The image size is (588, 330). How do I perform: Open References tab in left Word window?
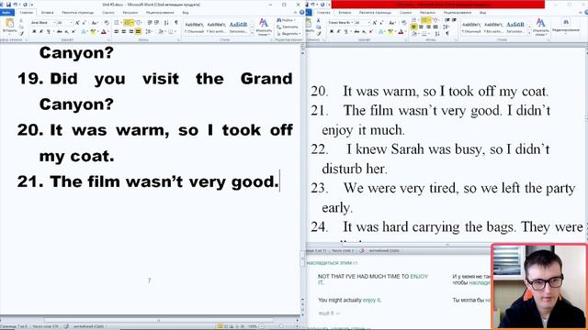click(108, 13)
